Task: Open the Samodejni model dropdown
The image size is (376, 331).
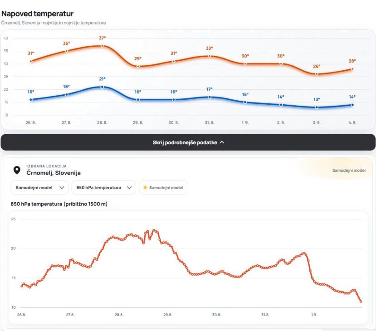Action: (x=39, y=188)
